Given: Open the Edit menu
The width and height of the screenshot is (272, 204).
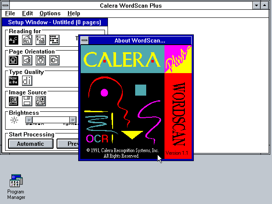Looking at the screenshot, I should pos(27,13).
